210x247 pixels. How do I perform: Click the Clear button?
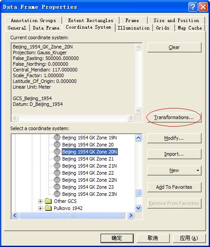tap(174, 47)
